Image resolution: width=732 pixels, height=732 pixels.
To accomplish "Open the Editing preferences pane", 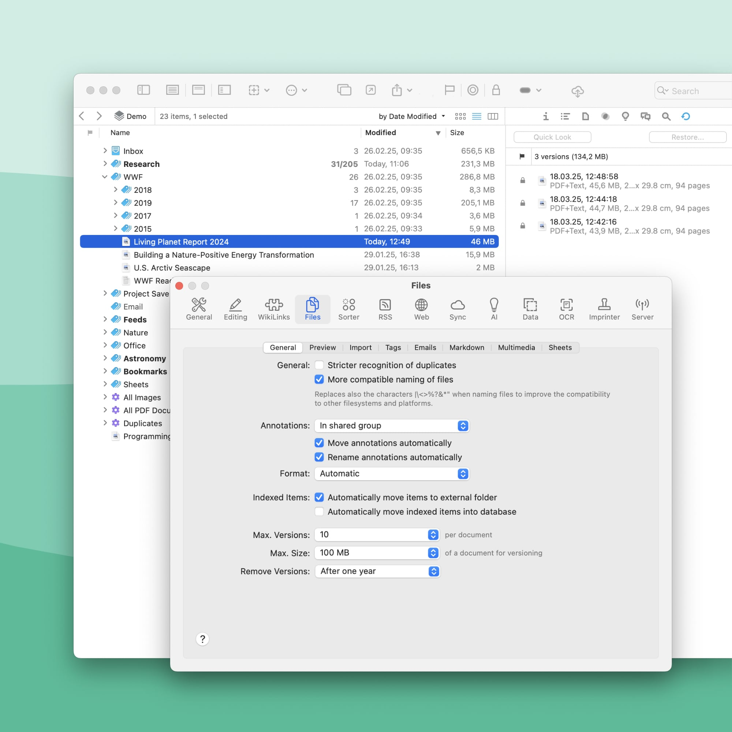I will (x=235, y=309).
